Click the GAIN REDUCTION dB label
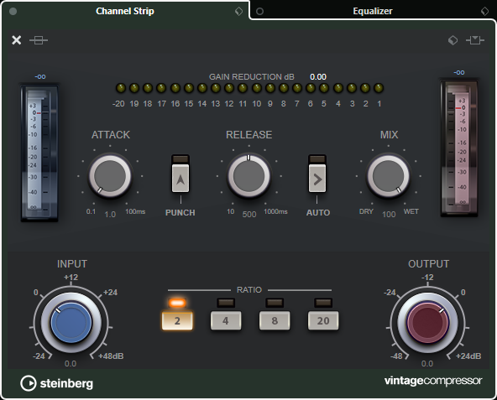 pyautogui.click(x=252, y=77)
